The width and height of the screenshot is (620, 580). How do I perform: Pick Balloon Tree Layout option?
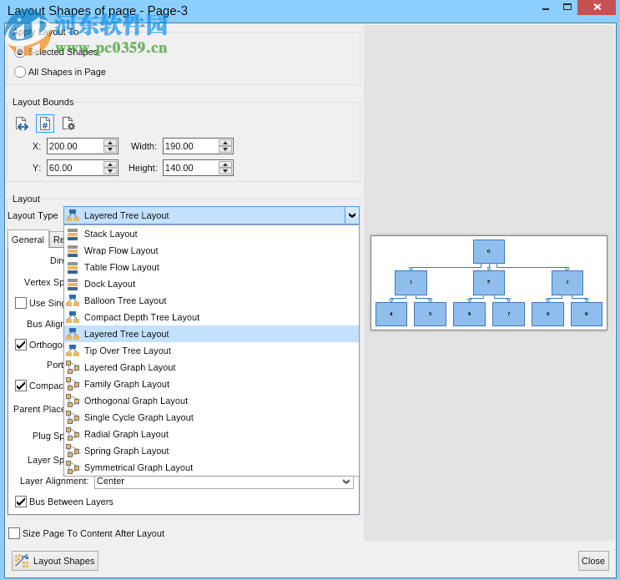(x=125, y=300)
